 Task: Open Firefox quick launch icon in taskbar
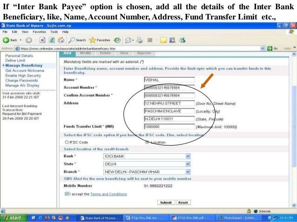pyautogui.click(x=47, y=218)
